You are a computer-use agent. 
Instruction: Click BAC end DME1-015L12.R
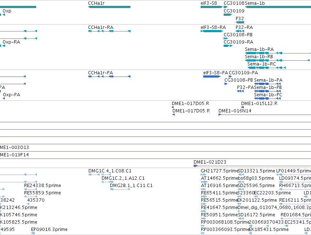click(242, 107)
